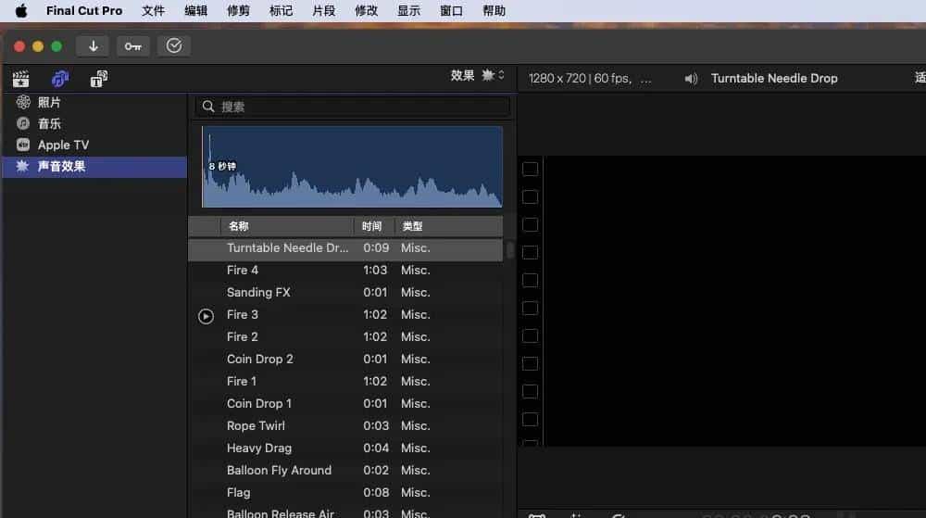
Task: Select the Flag sound effect
Action: click(x=345, y=493)
